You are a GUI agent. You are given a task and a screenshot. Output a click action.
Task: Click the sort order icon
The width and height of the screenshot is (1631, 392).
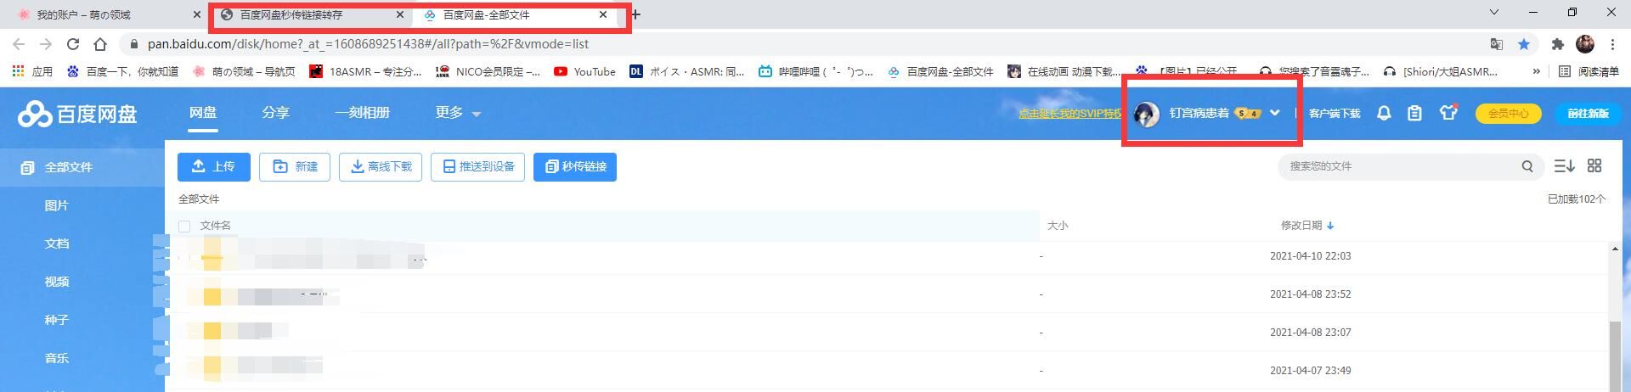(1564, 166)
